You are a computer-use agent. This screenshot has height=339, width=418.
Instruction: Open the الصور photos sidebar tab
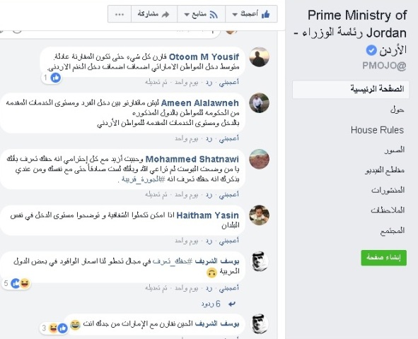(394, 150)
